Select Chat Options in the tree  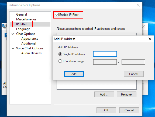click(26, 34)
